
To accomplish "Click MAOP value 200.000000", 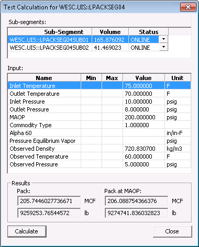I will (x=143, y=117).
